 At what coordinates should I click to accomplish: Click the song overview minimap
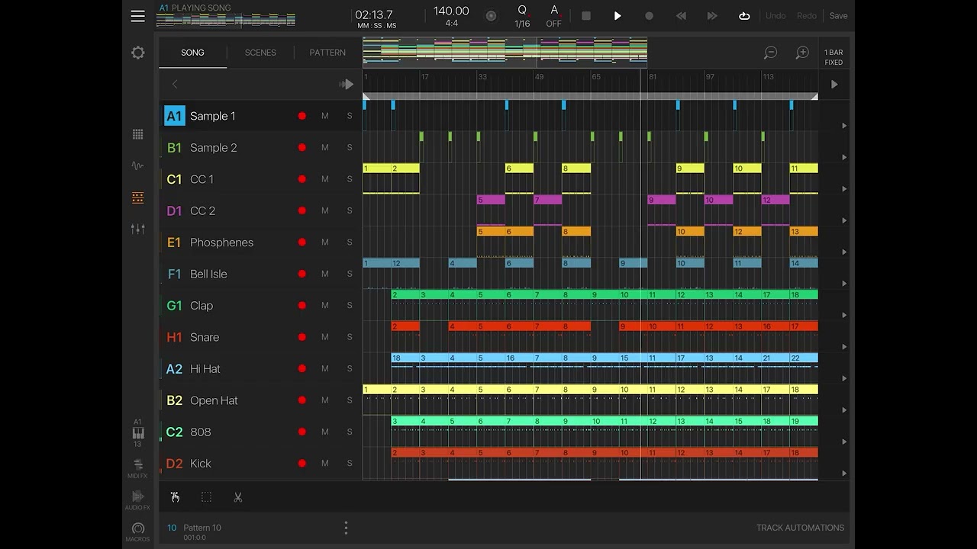[x=505, y=53]
